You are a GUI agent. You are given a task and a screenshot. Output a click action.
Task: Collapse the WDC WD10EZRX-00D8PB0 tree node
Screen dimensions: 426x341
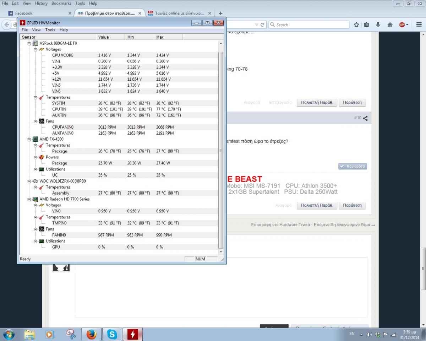(29, 181)
